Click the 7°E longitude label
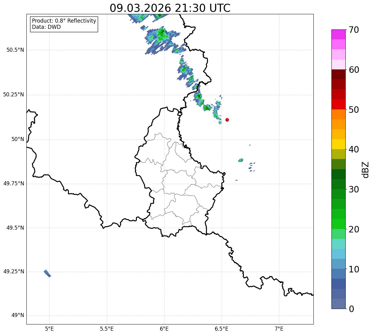 click(x=279, y=329)
